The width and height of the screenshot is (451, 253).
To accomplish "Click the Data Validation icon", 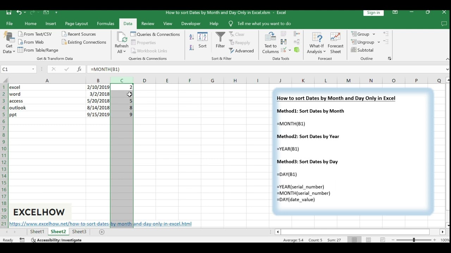I will click(x=283, y=50).
